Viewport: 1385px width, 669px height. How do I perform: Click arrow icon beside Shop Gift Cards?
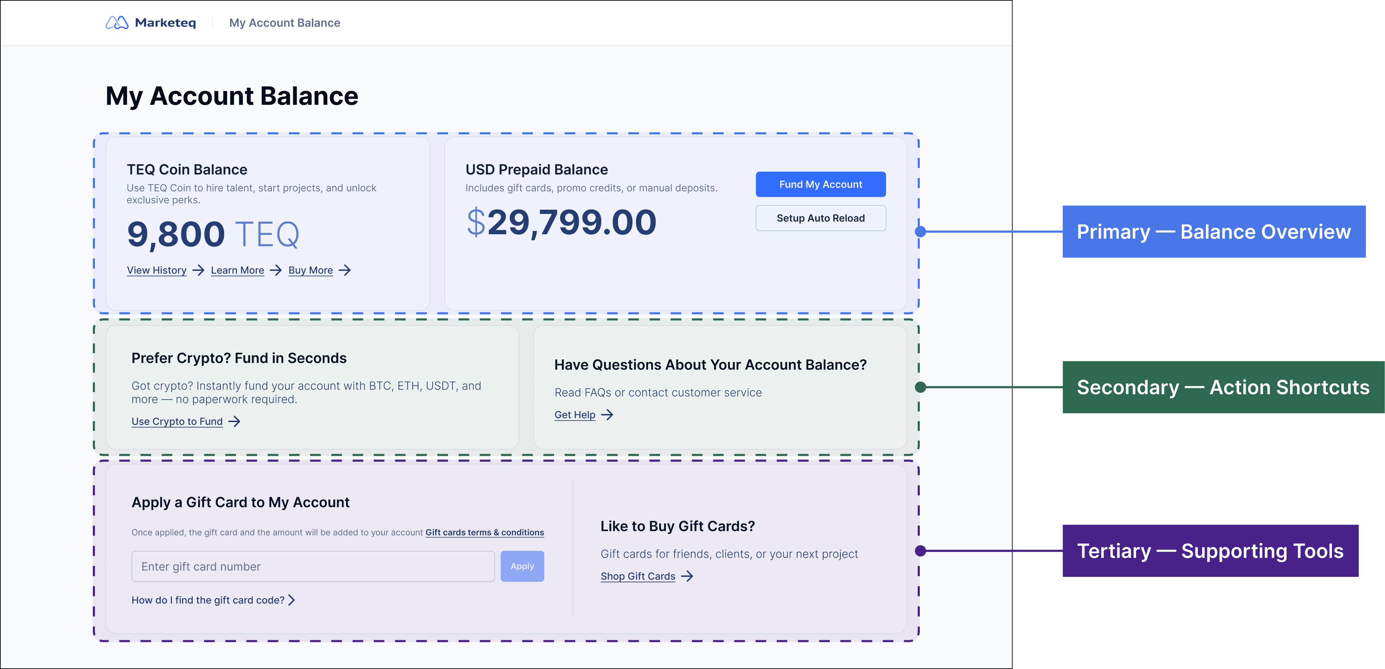coord(687,576)
